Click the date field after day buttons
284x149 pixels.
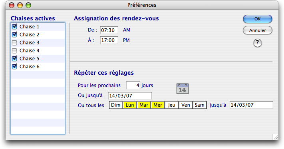click(x=251, y=105)
